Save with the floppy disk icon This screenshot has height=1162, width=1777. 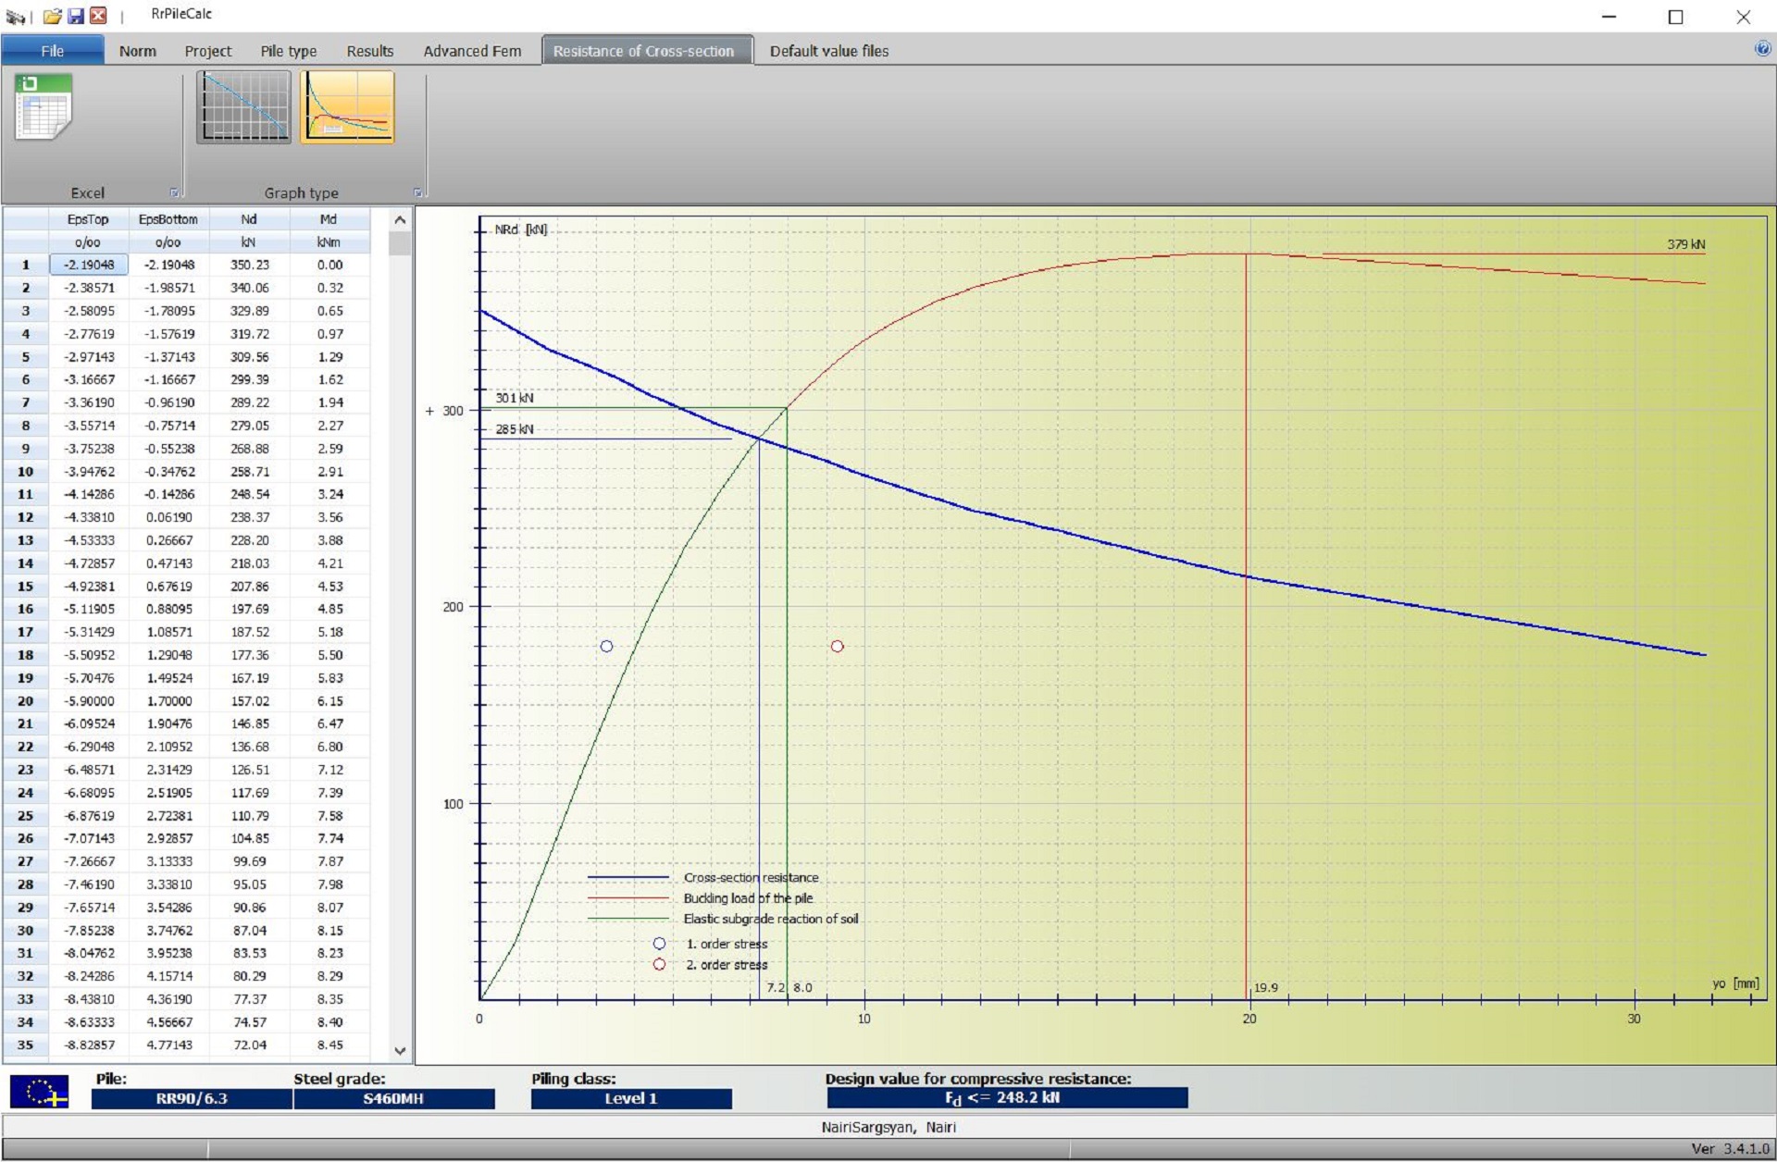[76, 16]
